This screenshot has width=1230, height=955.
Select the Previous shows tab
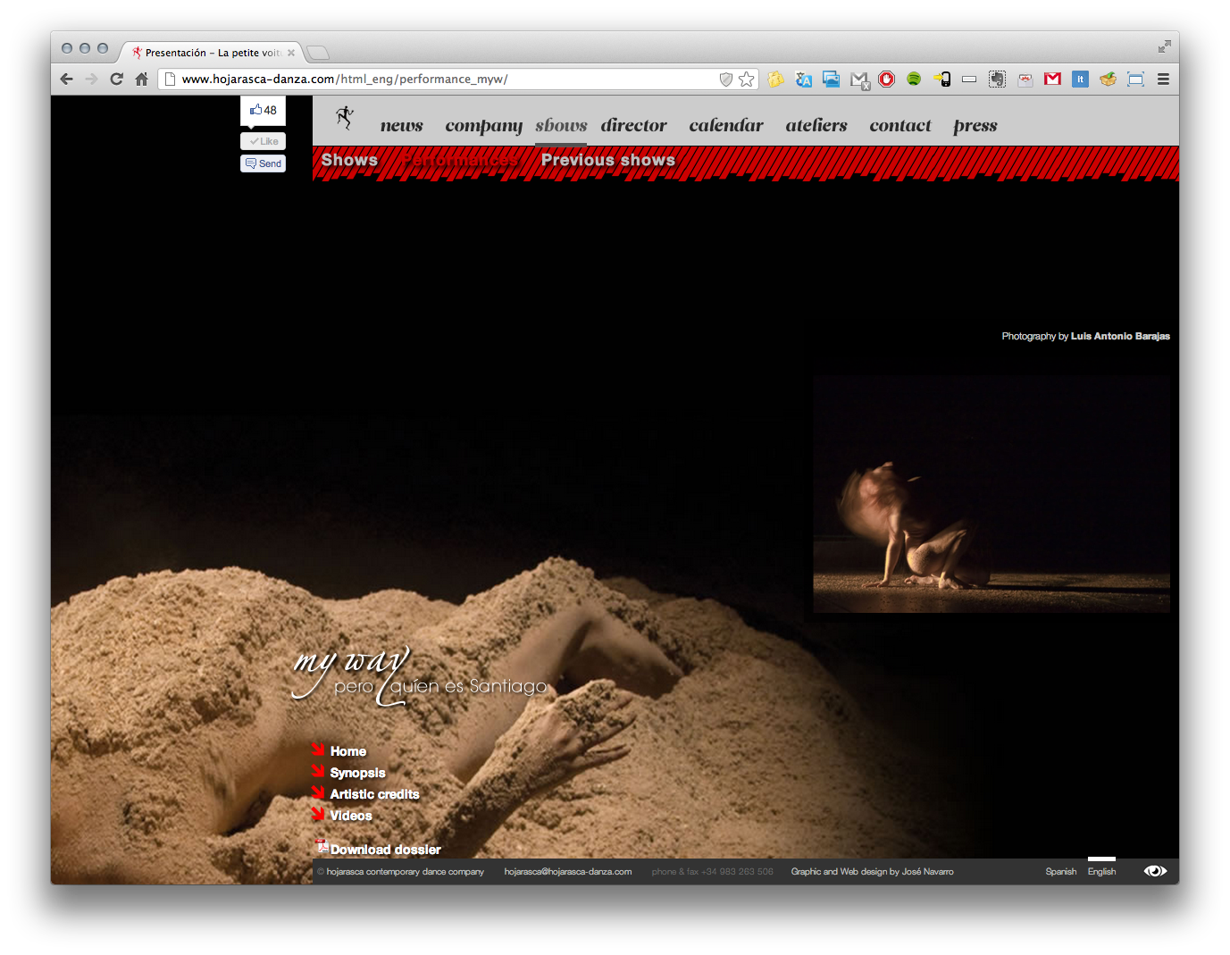pyautogui.click(x=607, y=161)
